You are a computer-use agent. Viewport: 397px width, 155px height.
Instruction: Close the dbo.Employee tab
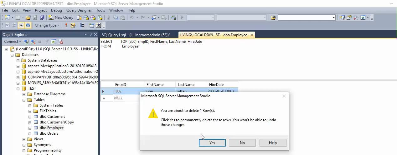(251, 35)
